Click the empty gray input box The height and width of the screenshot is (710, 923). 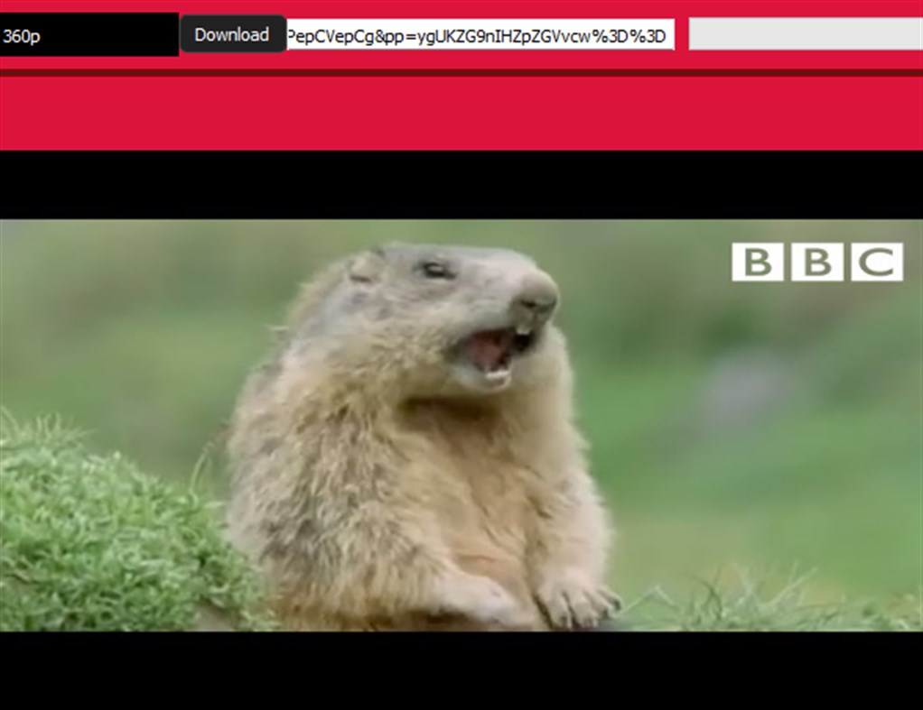click(806, 33)
